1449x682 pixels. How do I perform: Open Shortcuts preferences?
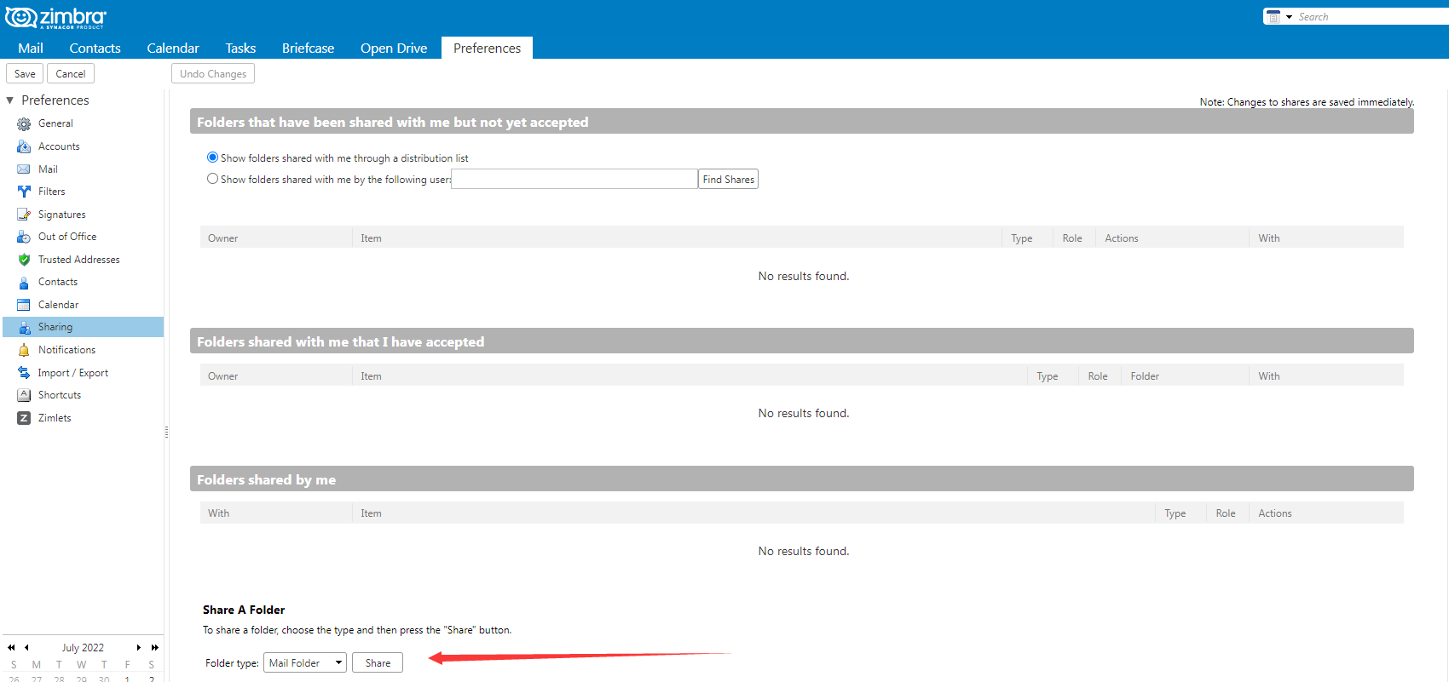(60, 395)
